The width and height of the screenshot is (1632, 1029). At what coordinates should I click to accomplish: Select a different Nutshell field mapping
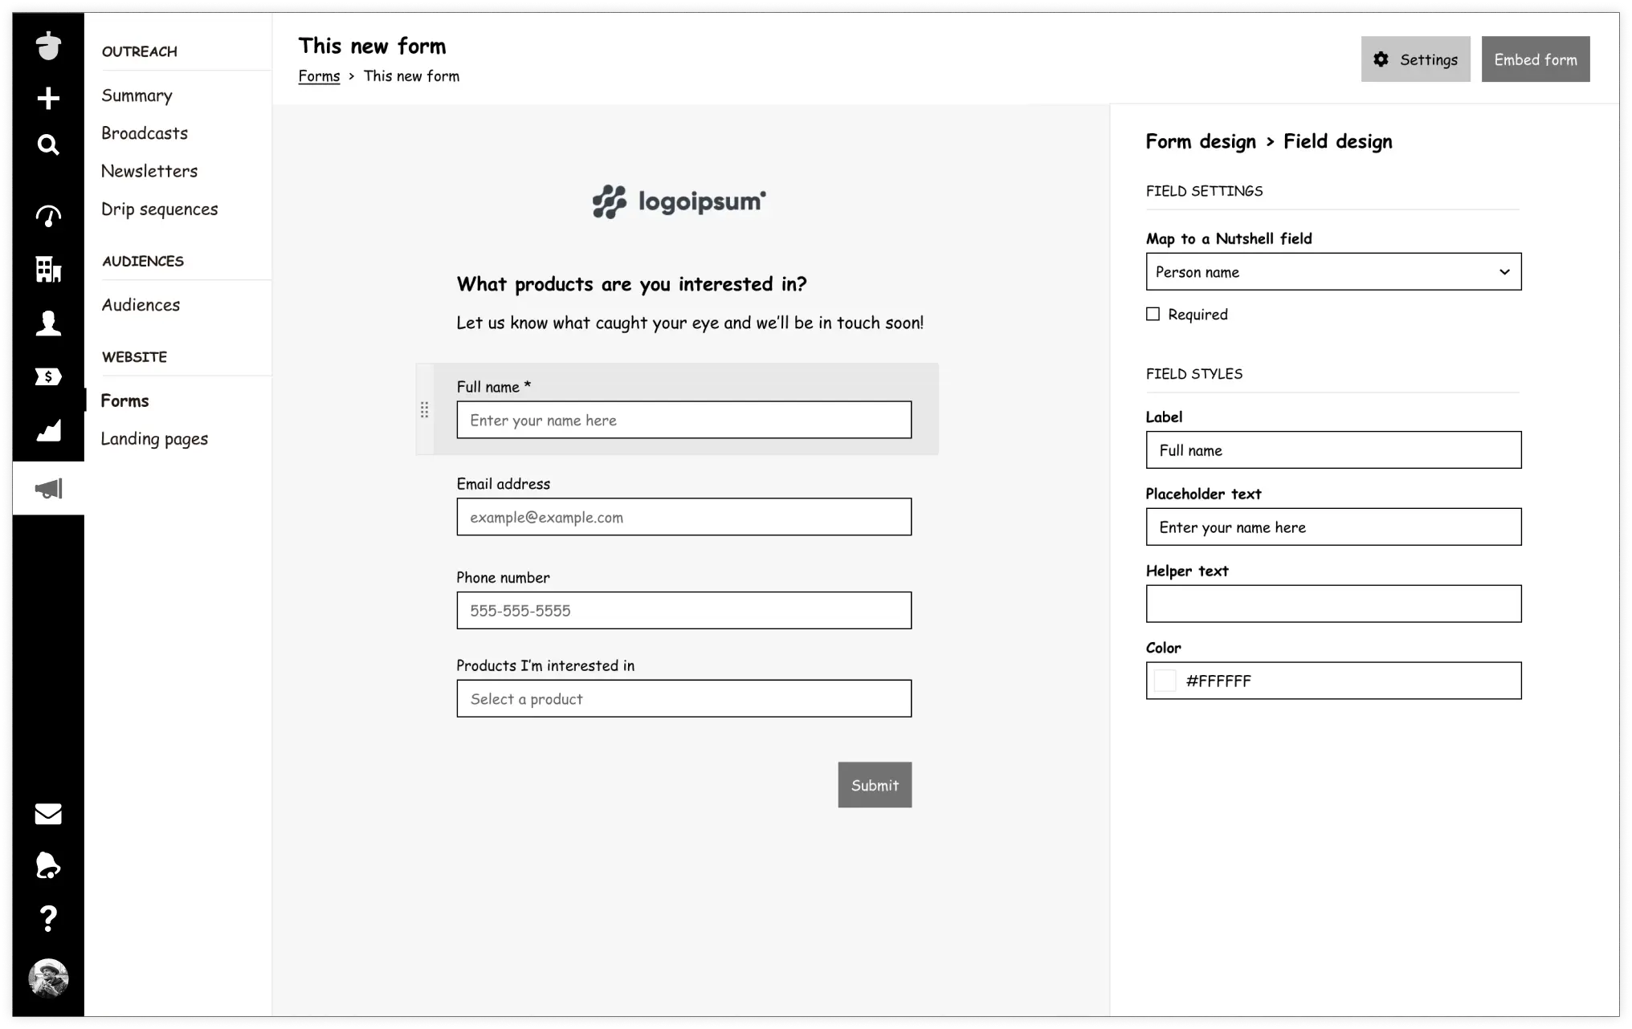click(x=1333, y=271)
